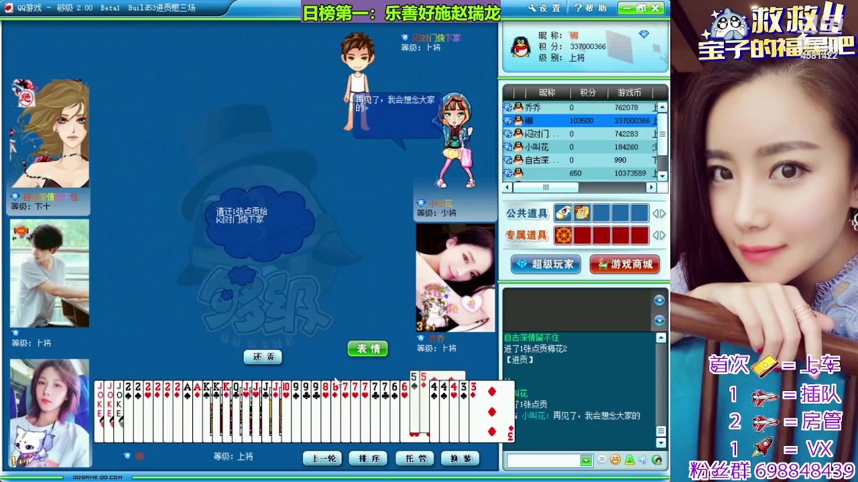Mute game sound with the speaker icon
The width and height of the screenshot is (858, 482).
pos(643,459)
